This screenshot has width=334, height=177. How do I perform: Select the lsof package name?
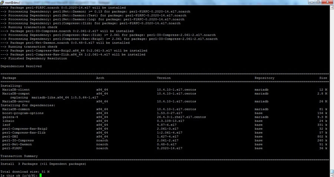coord(6,125)
